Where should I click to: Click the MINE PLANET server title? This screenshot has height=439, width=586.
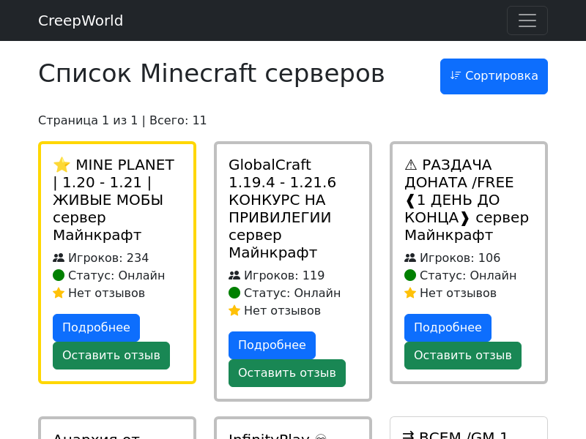(x=114, y=200)
